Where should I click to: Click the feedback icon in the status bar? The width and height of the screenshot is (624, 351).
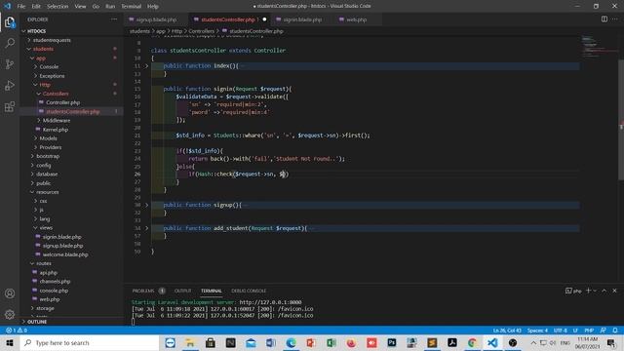click(x=604, y=331)
